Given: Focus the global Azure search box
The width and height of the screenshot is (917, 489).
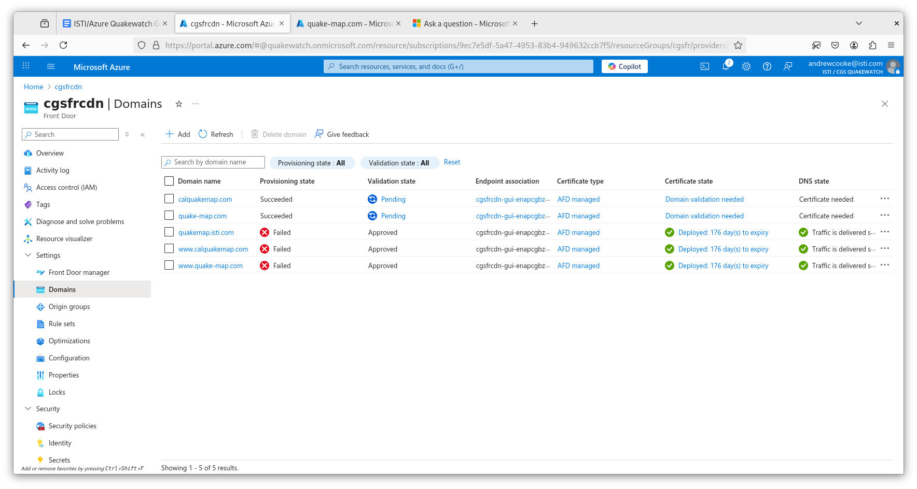Looking at the screenshot, I should [459, 66].
